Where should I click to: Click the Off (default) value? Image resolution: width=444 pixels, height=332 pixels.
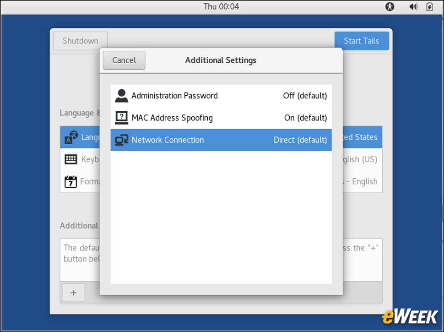tap(305, 96)
